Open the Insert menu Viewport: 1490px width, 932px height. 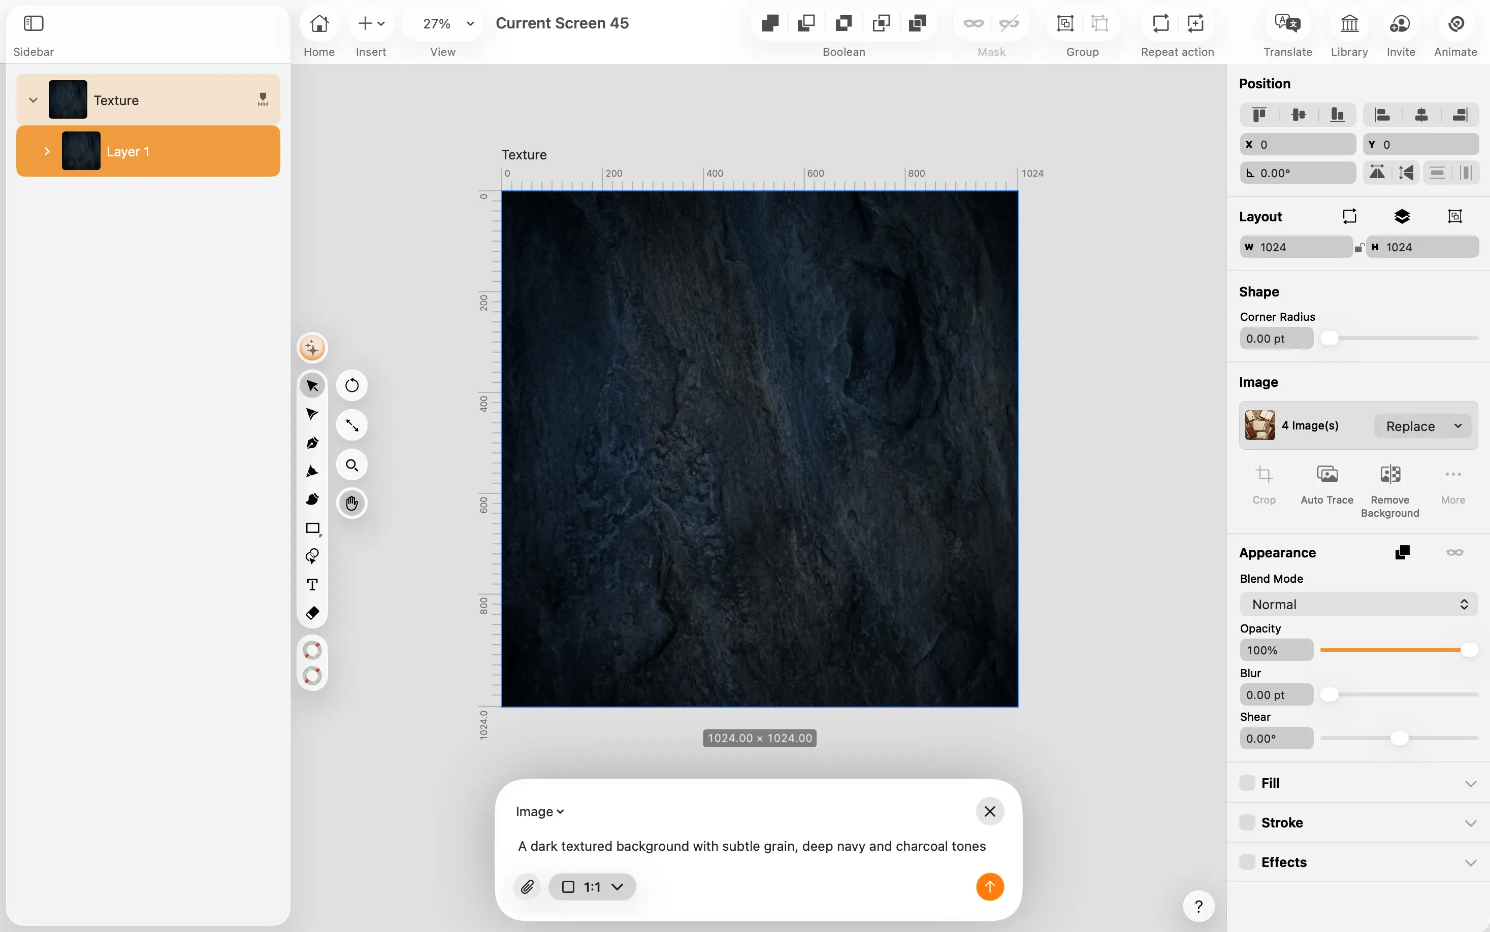point(371,35)
